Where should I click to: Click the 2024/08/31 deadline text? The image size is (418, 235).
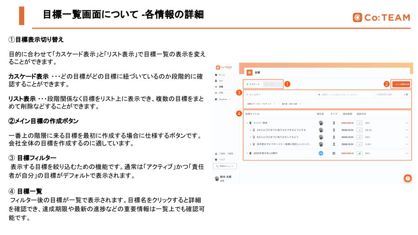[347, 123]
